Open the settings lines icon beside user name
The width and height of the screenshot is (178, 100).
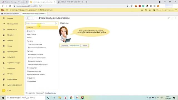pos(176,10)
